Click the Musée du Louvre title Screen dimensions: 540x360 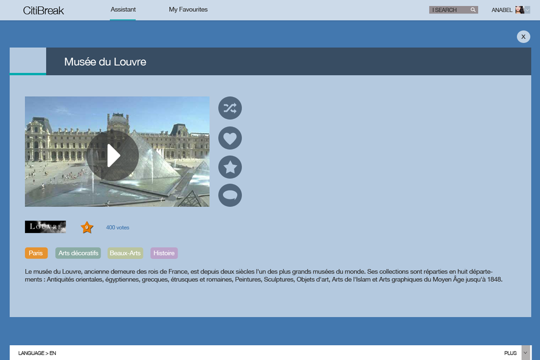click(x=105, y=62)
